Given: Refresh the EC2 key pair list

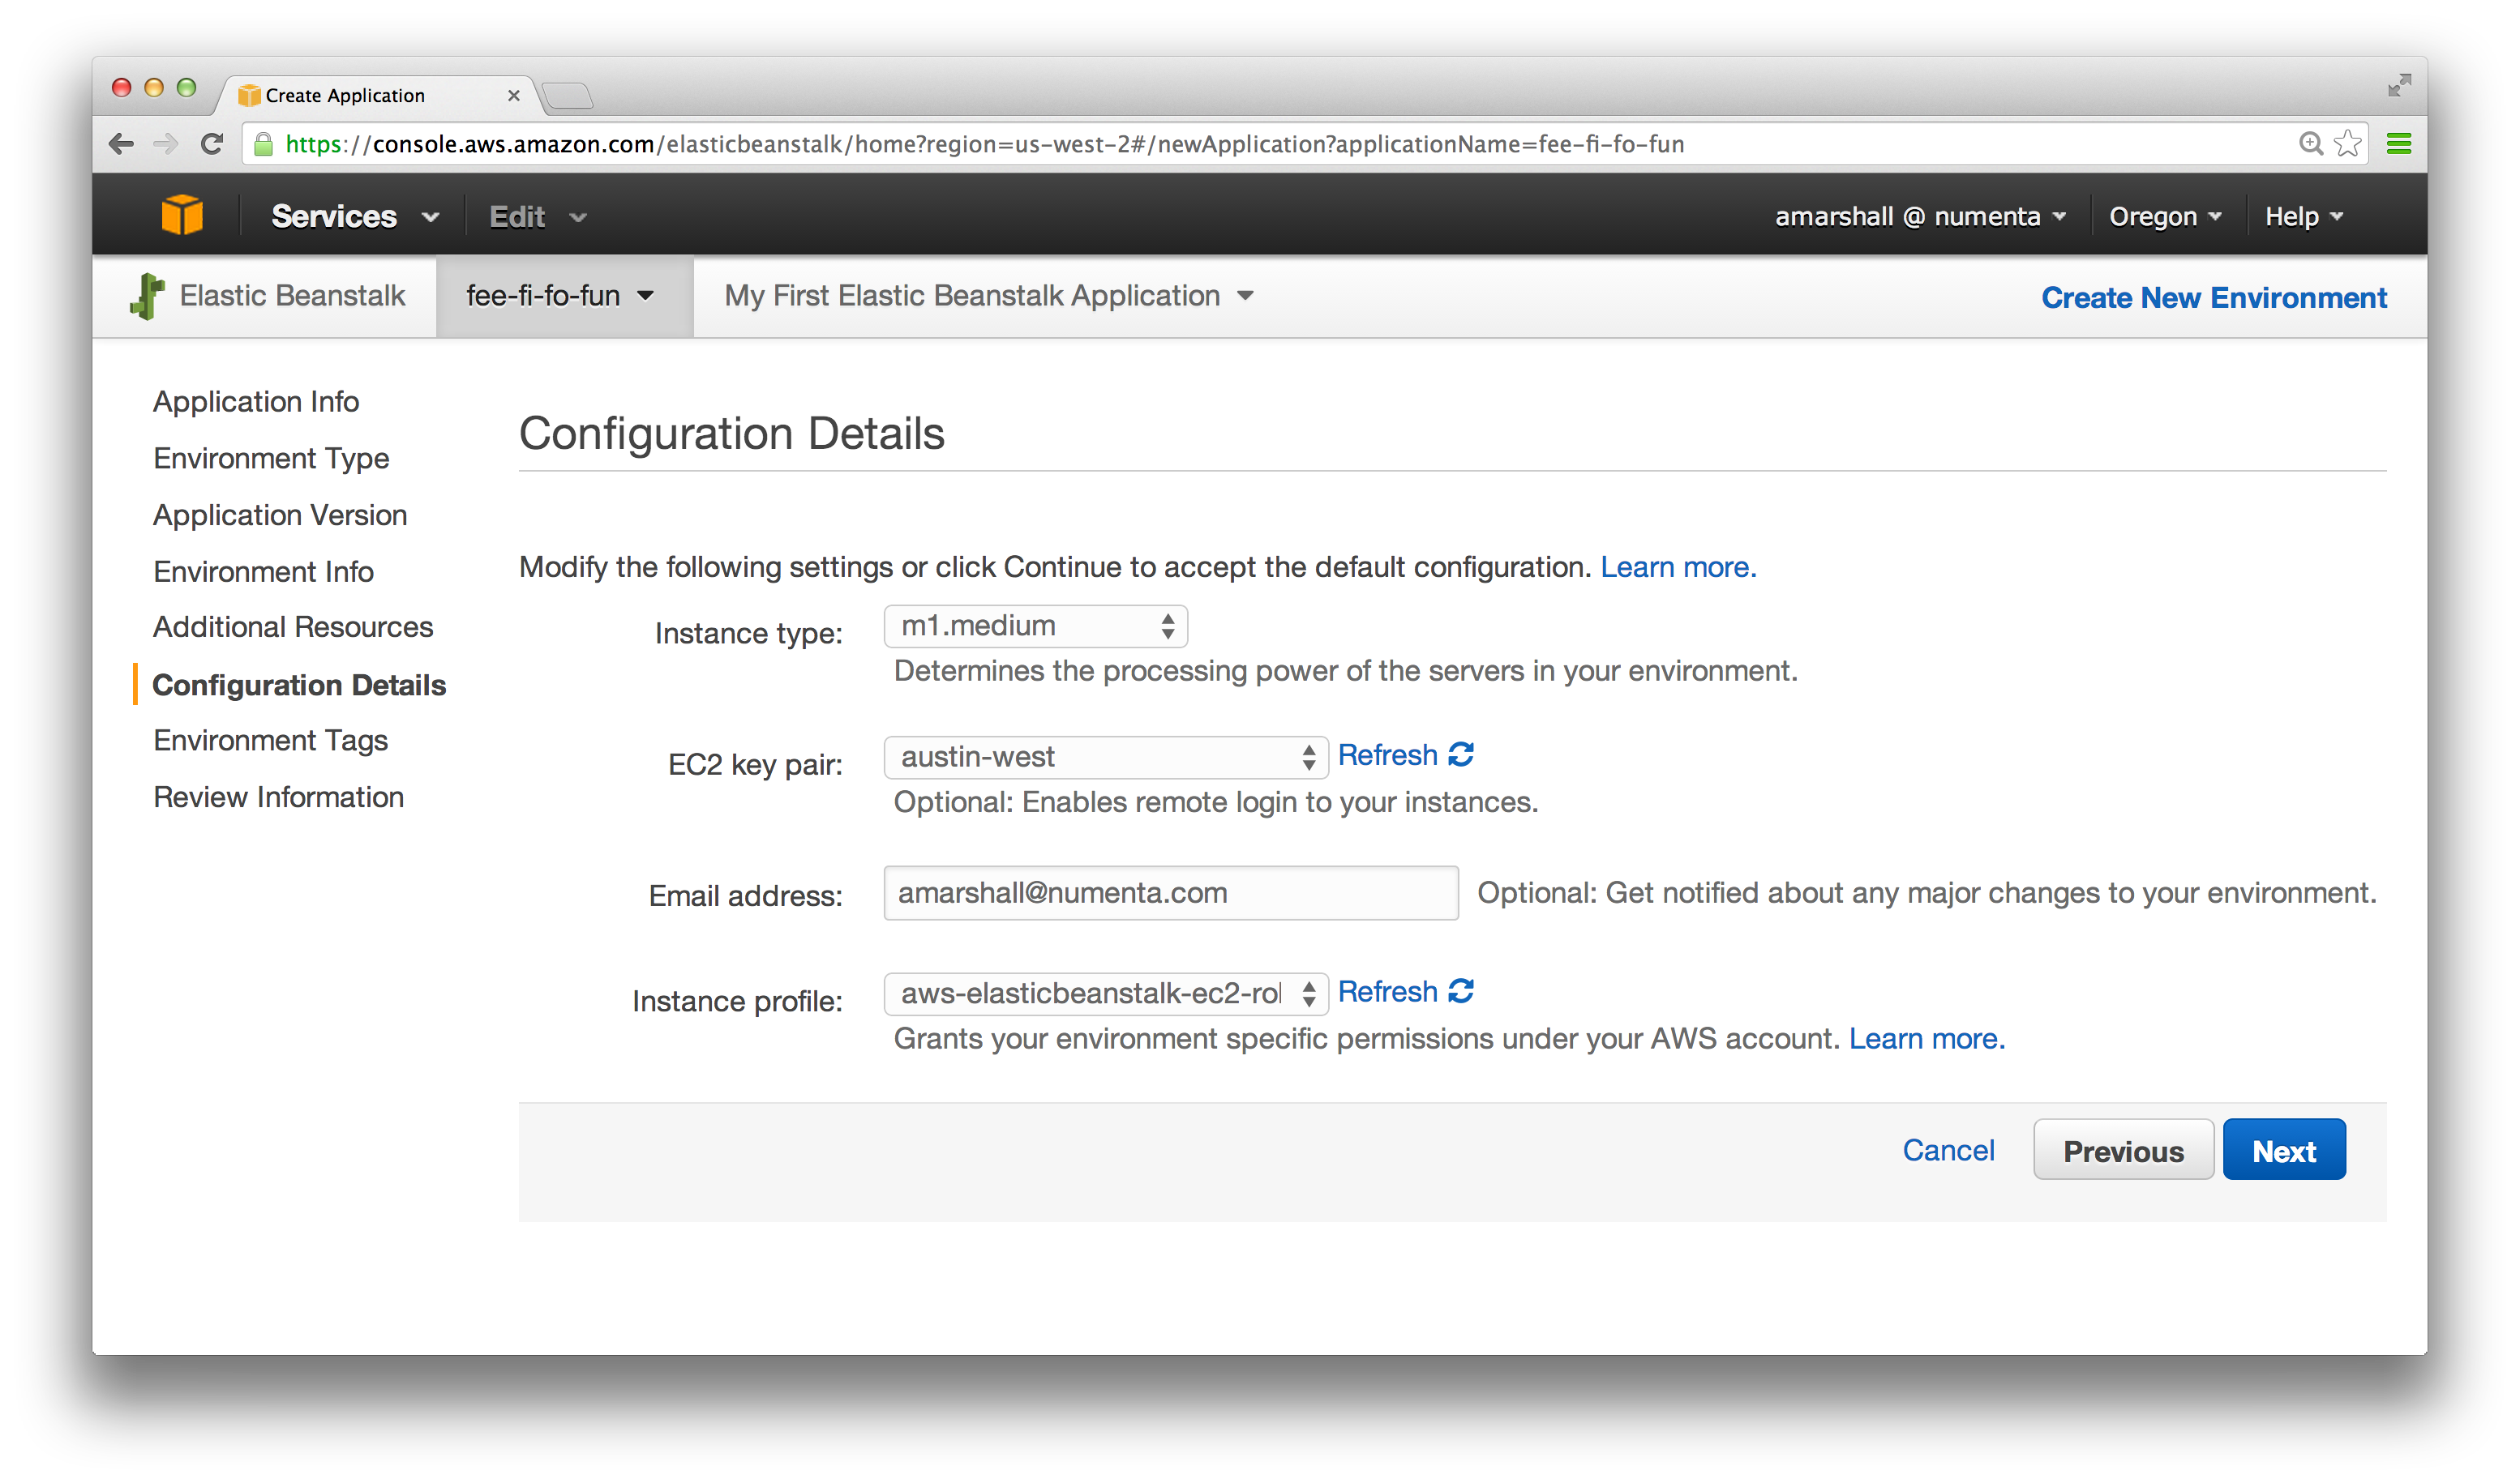Looking at the screenshot, I should (x=1405, y=755).
